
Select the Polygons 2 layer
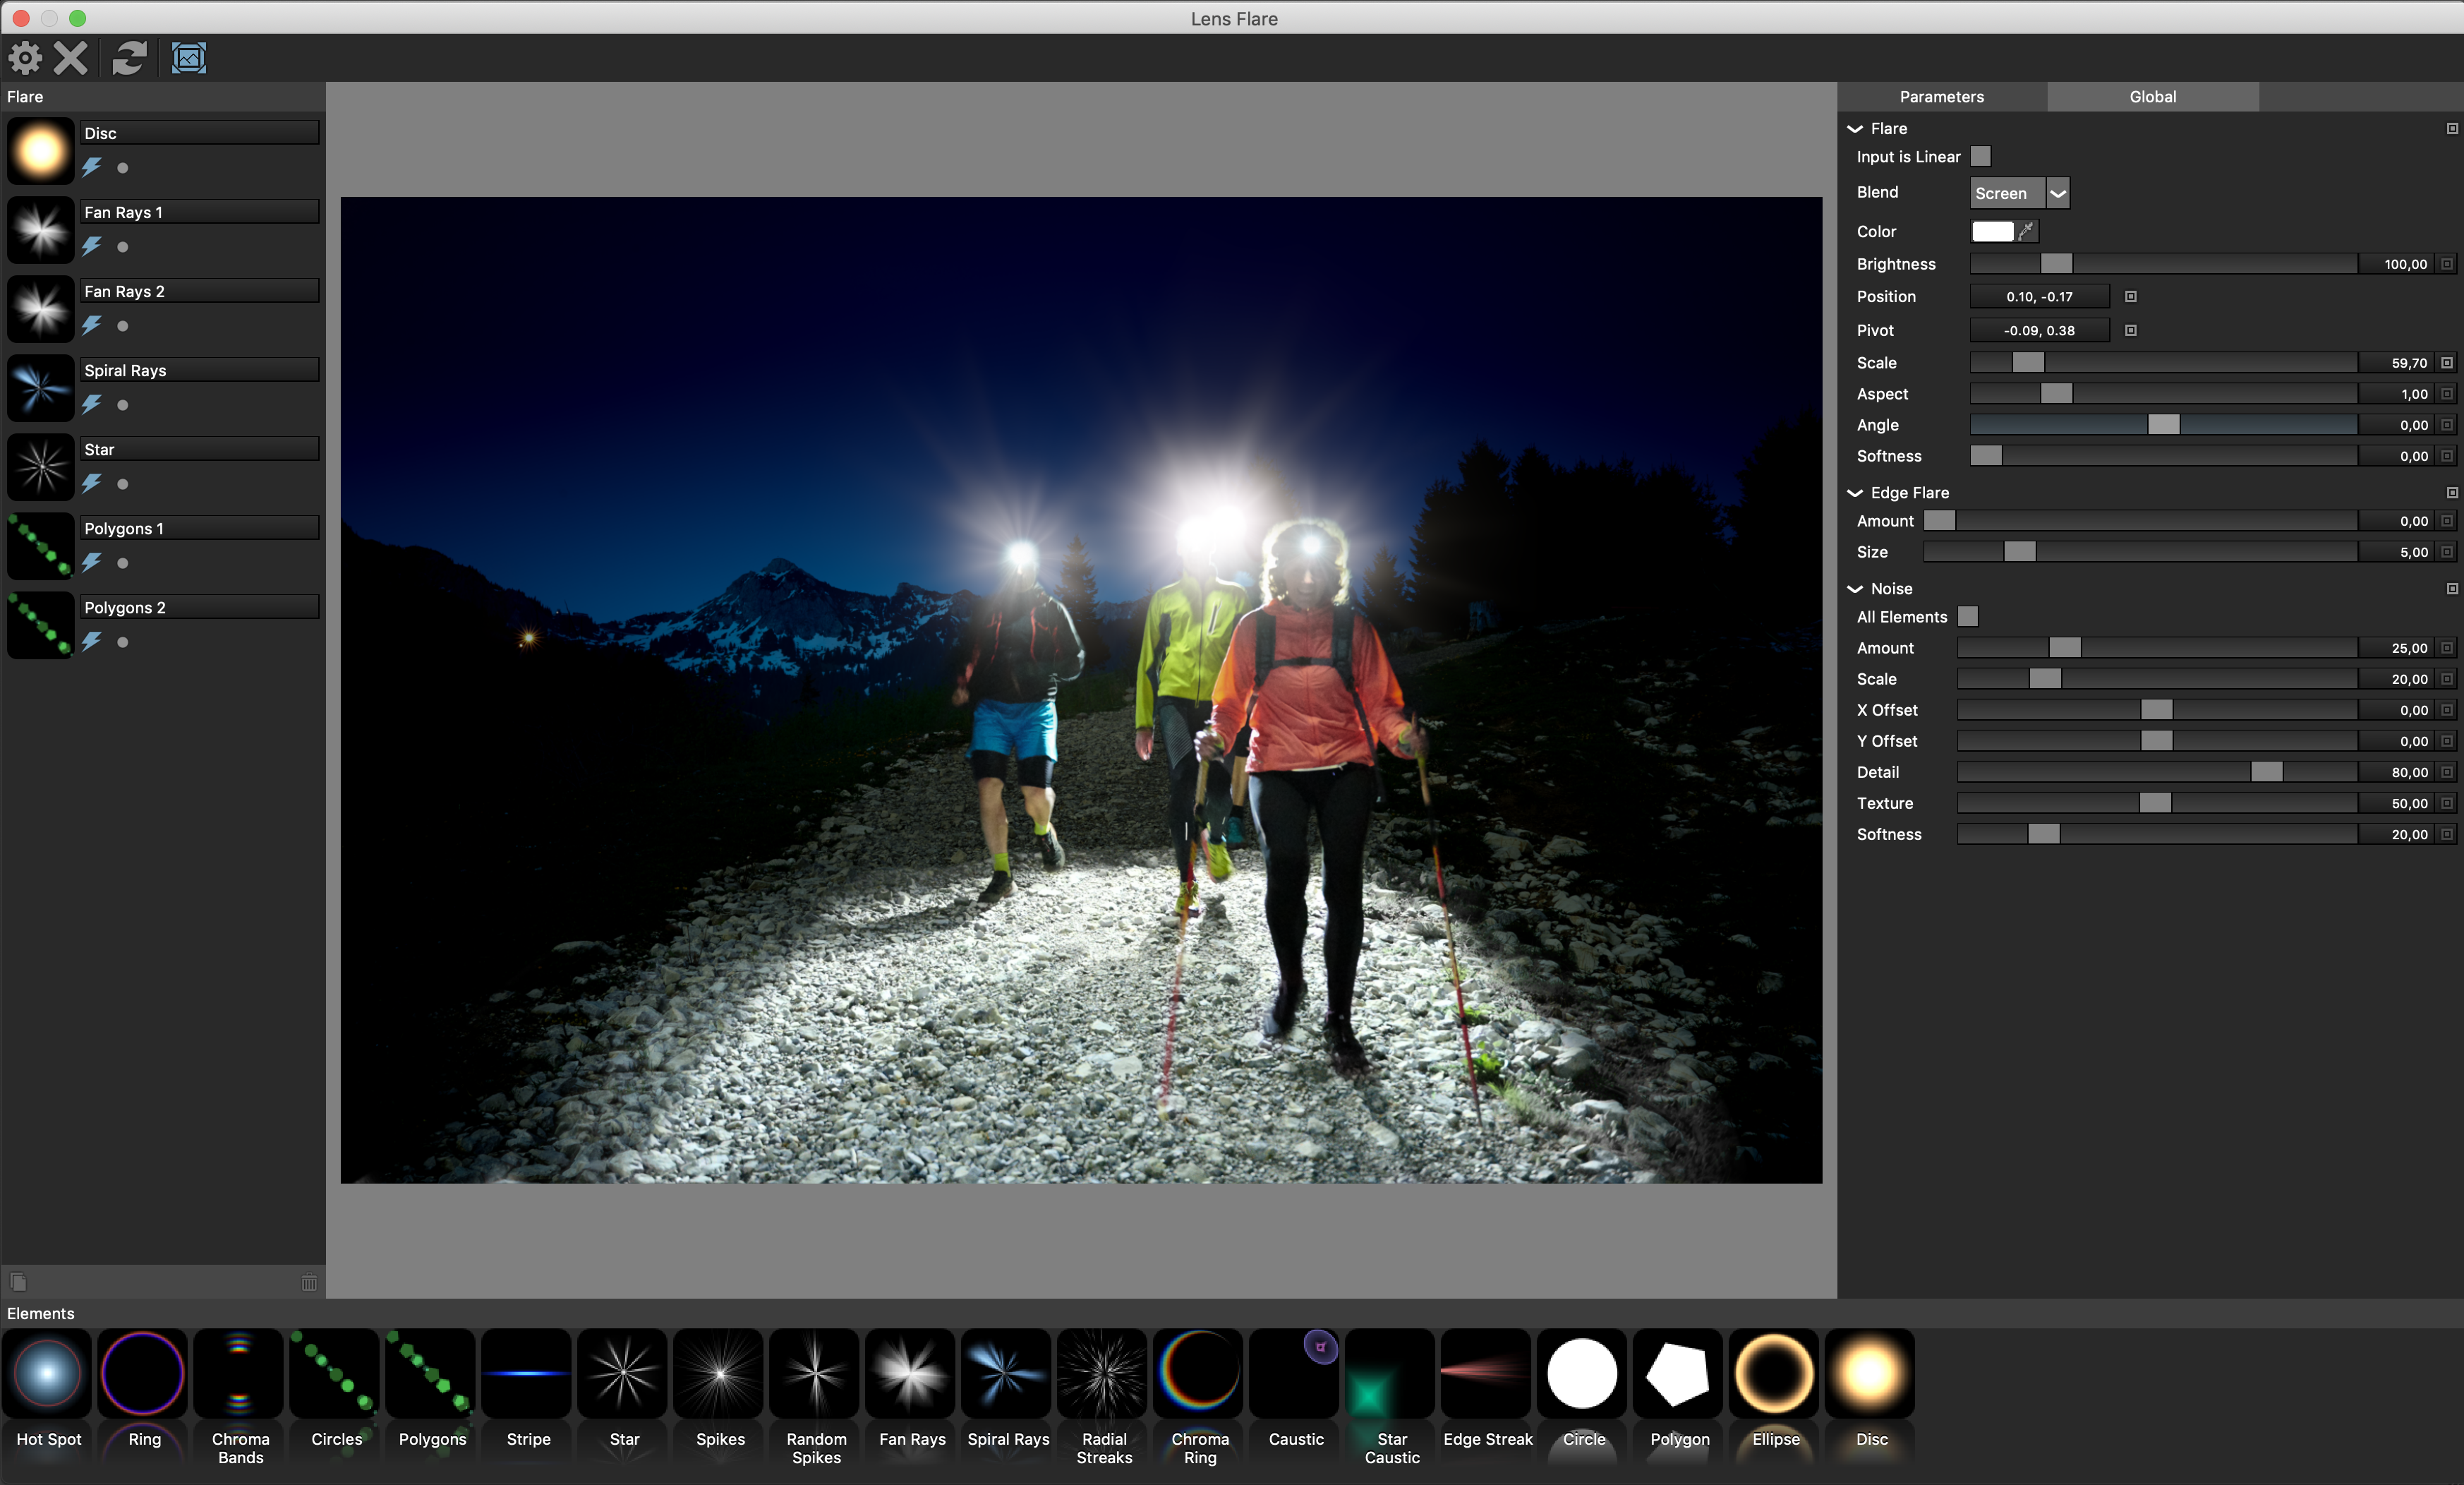(x=200, y=607)
